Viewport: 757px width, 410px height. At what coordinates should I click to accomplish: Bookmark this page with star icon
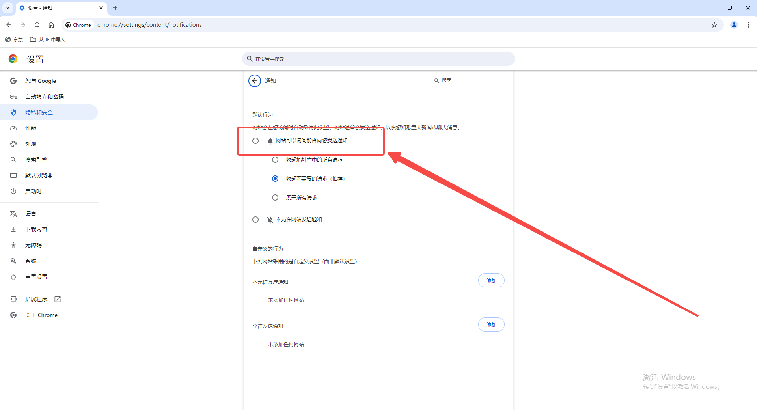tap(714, 25)
